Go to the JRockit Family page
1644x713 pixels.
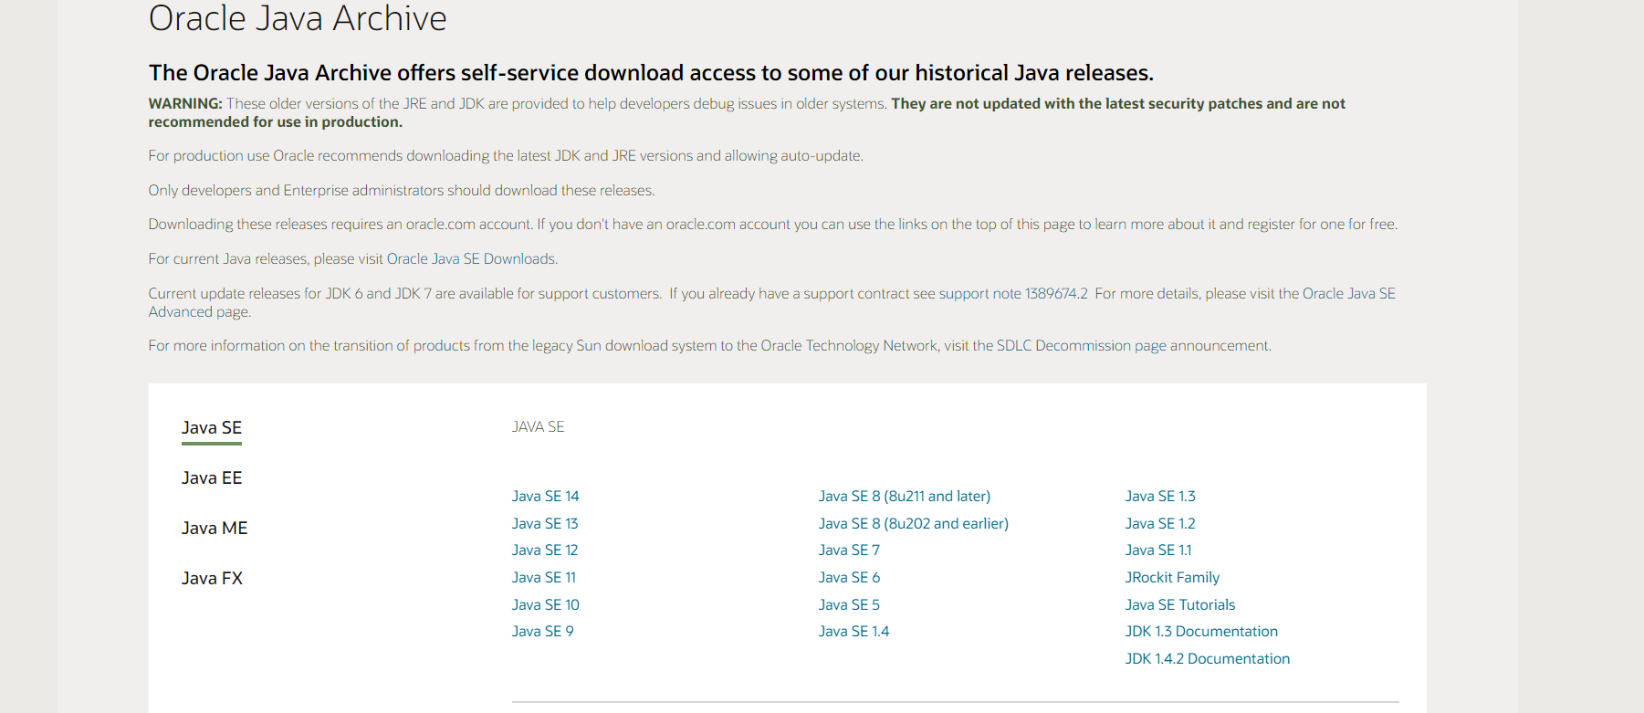coord(1172,578)
